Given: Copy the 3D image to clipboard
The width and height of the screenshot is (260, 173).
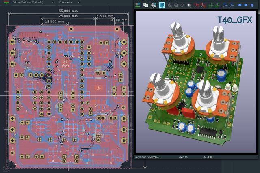Looking at the screenshot, I should 146,5.
